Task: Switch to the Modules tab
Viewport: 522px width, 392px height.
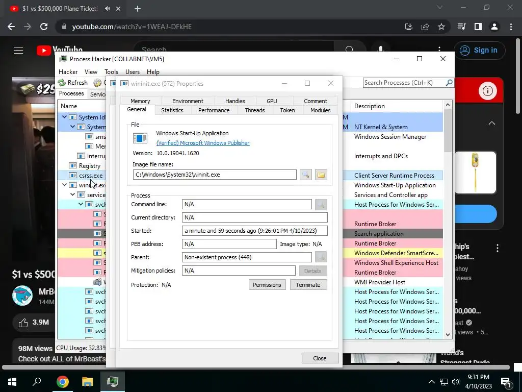Action: 320,110
